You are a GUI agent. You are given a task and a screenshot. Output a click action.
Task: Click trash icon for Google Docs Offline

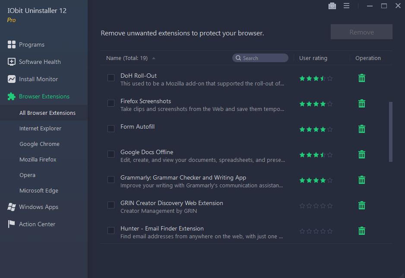362,155
